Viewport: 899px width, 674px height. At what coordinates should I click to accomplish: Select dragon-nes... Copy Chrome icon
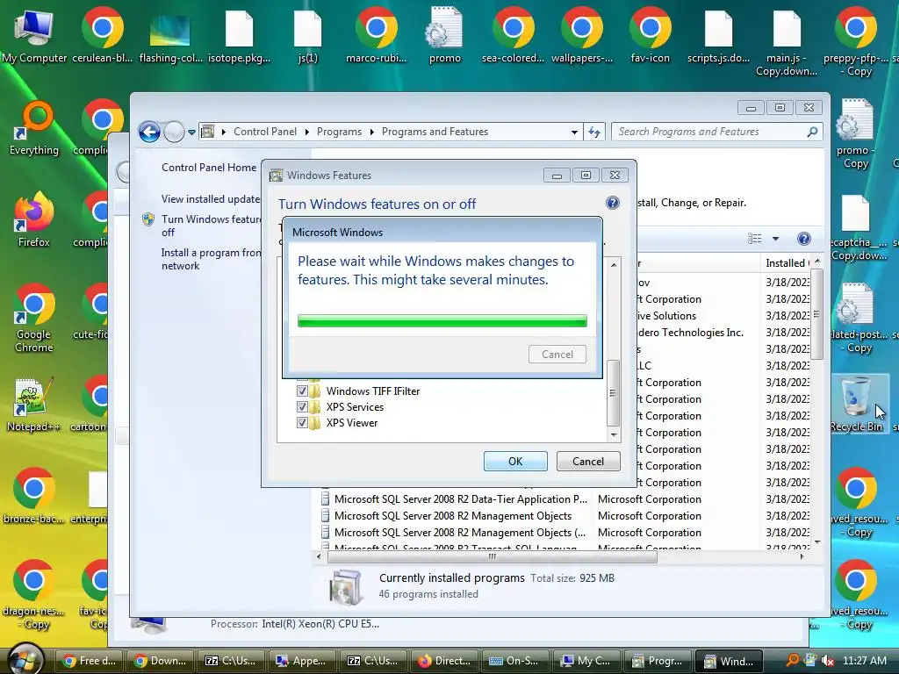tap(34, 595)
